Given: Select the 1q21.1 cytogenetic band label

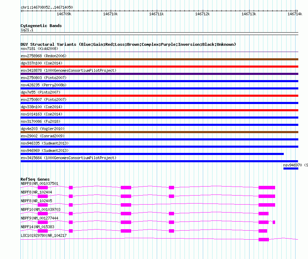Looking at the screenshot, I should [27, 30].
